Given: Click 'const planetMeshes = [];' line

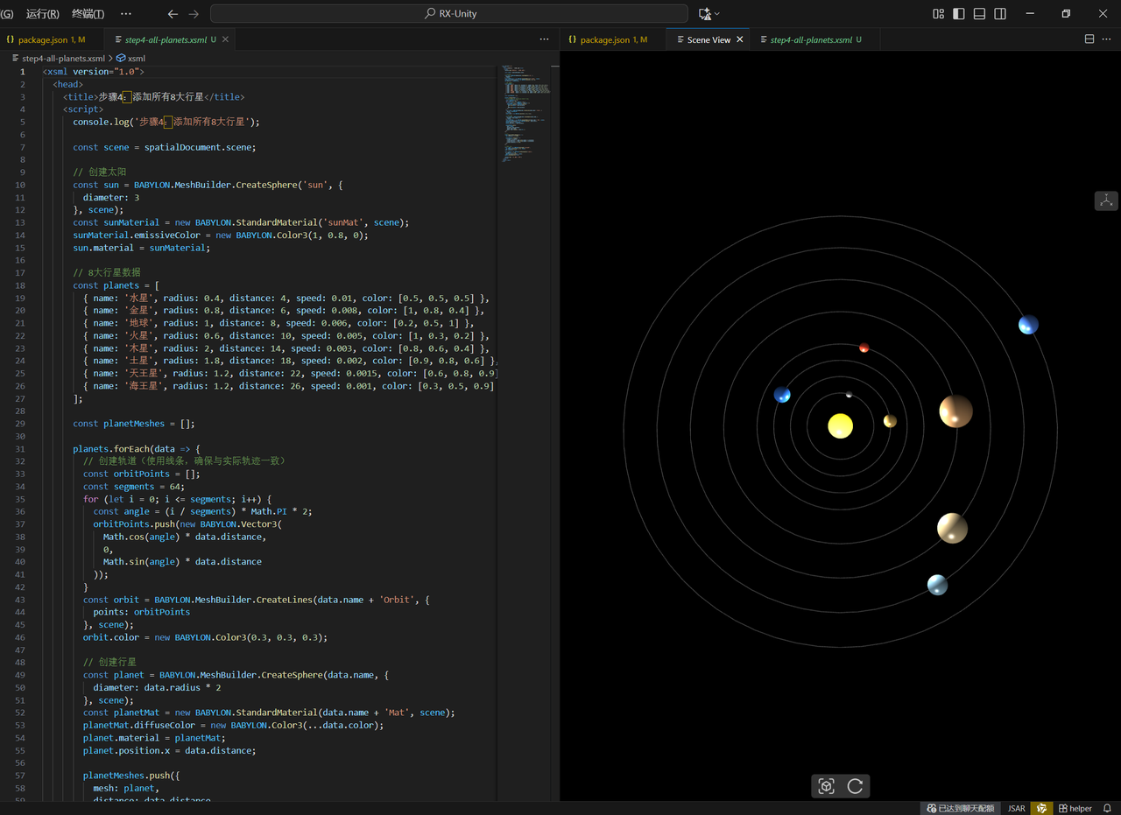Looking at the screenshot, I should [x=133, y=423].
